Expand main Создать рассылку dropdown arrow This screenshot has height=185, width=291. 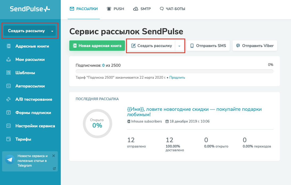pos(179,46)
